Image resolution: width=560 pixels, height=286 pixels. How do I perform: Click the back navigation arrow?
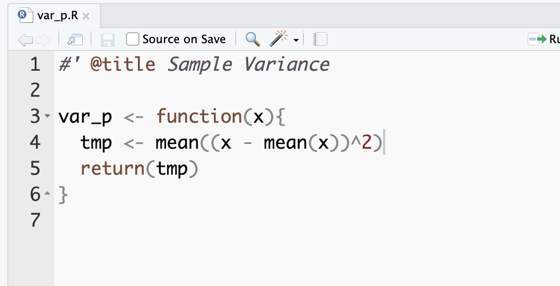click(24, 40)
